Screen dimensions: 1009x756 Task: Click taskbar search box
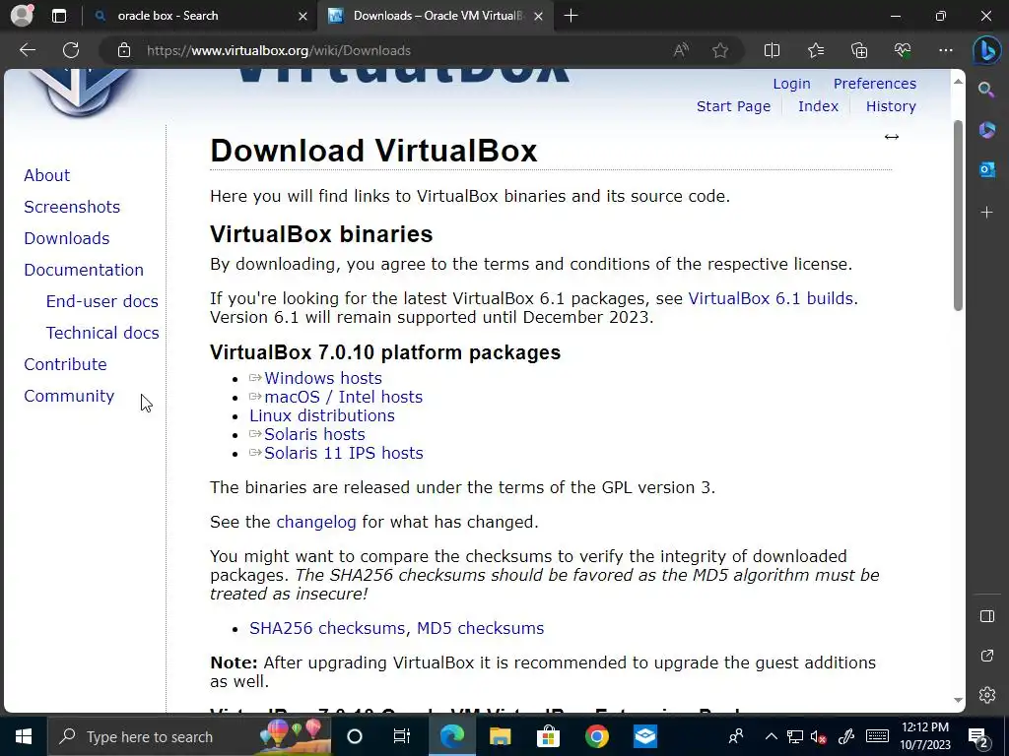[190, 736]
